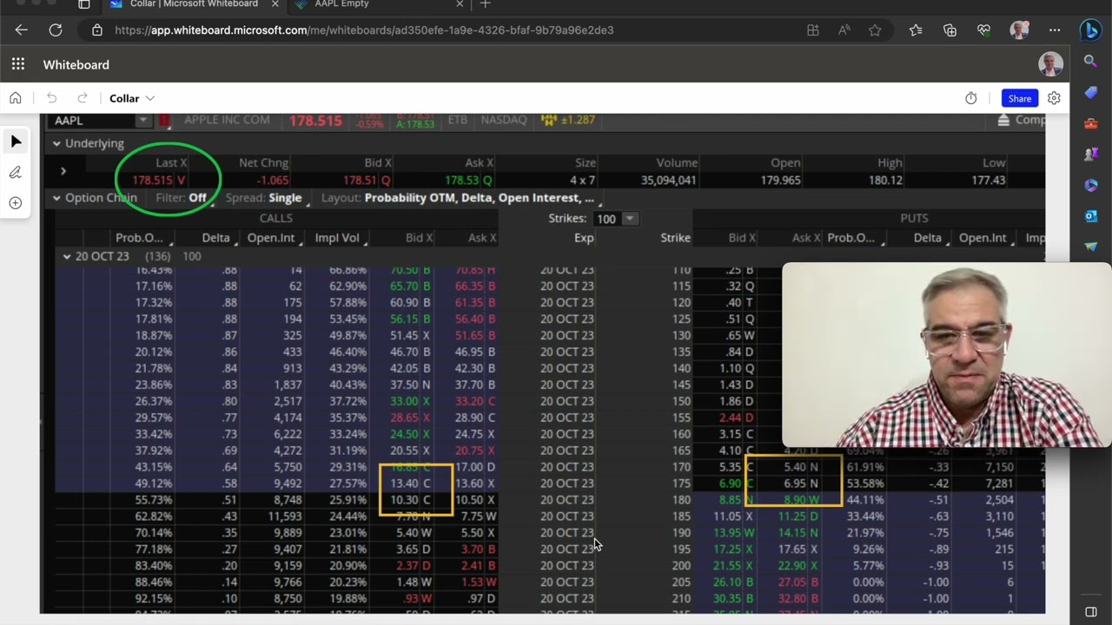Open the Collar board name dropdown
1112x625 pixels.
[x=132, y=98]
